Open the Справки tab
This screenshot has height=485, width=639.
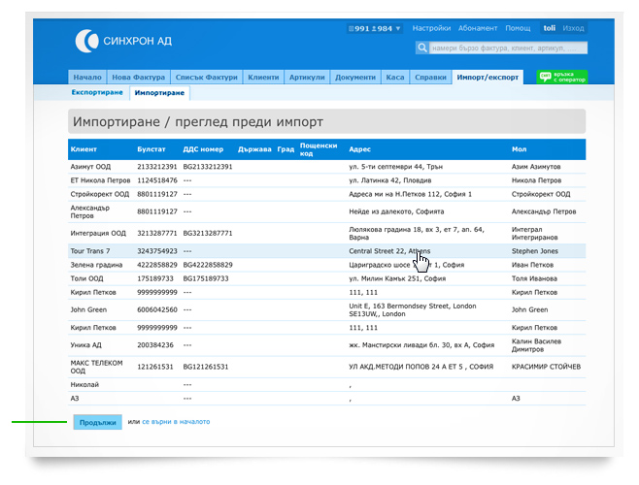(430, 78)
